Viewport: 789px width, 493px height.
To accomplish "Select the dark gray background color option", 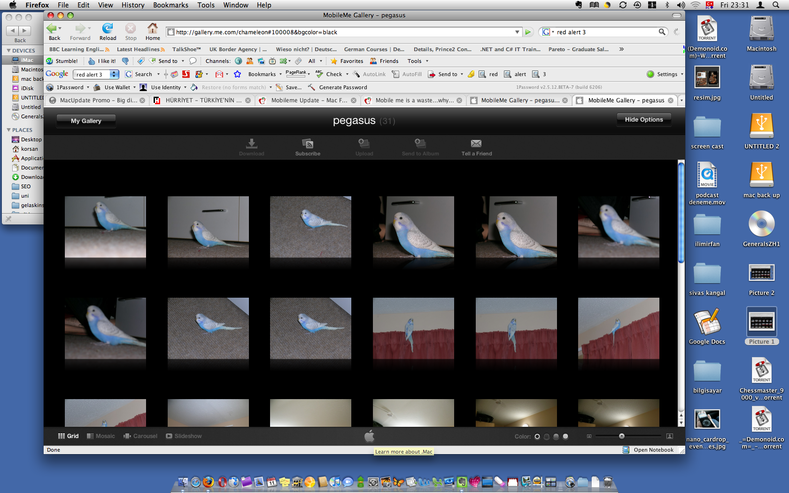I will coord(547,437).
